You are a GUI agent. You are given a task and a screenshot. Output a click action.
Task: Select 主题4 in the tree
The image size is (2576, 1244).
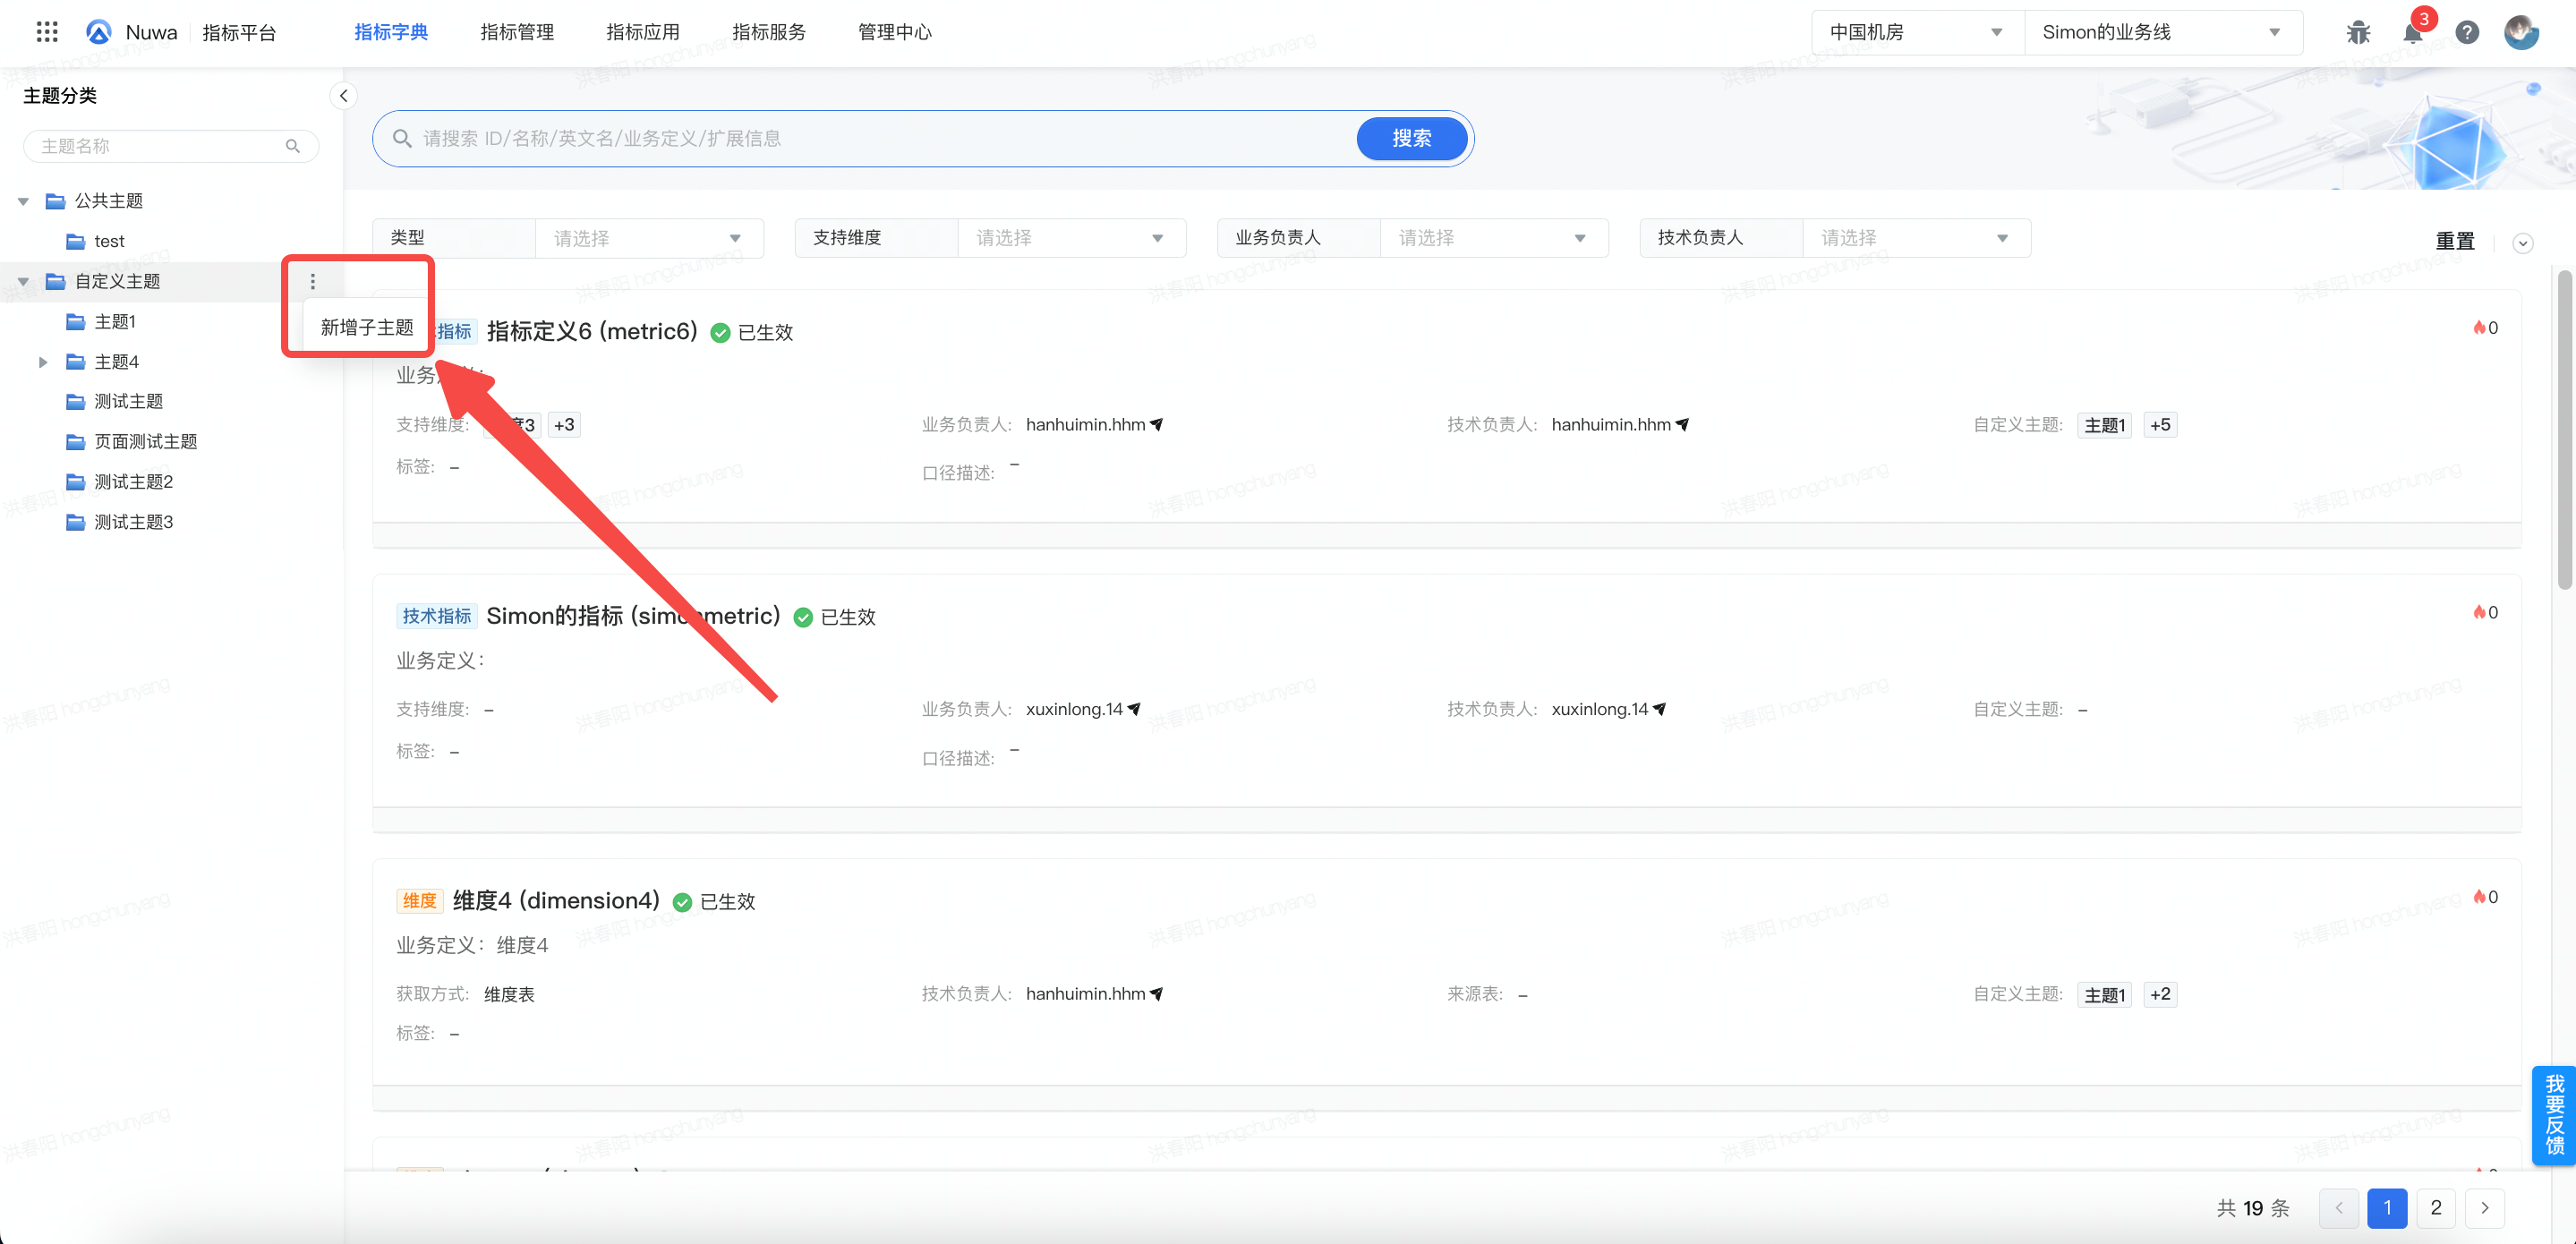pos(117,362)
